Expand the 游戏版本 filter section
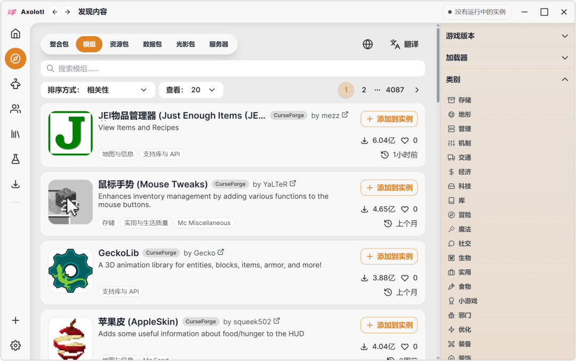 tap(507, 36)
